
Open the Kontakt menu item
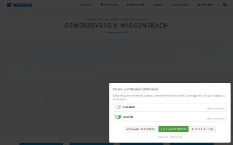205,5
